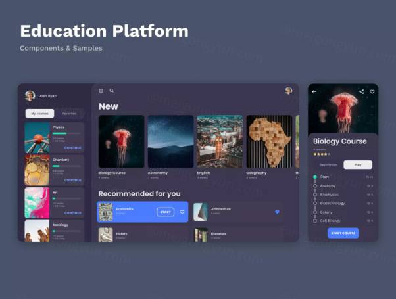
Task: Click Josh Ryan's avatar in sidebar
Action: [x=30, y=95]
